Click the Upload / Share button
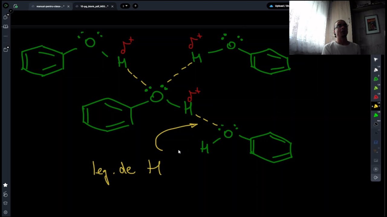The width and height of the screenshot is (387, 217). 279,6
